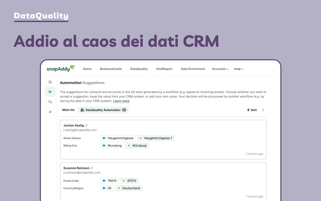321x201 pixels.
Task: Keep CRM value Haugerkirchgasse
Action: [x=118, y=138]
